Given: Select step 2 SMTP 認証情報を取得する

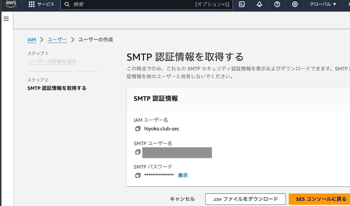Looking at the screenshot, I should click(x=57, y=88).
